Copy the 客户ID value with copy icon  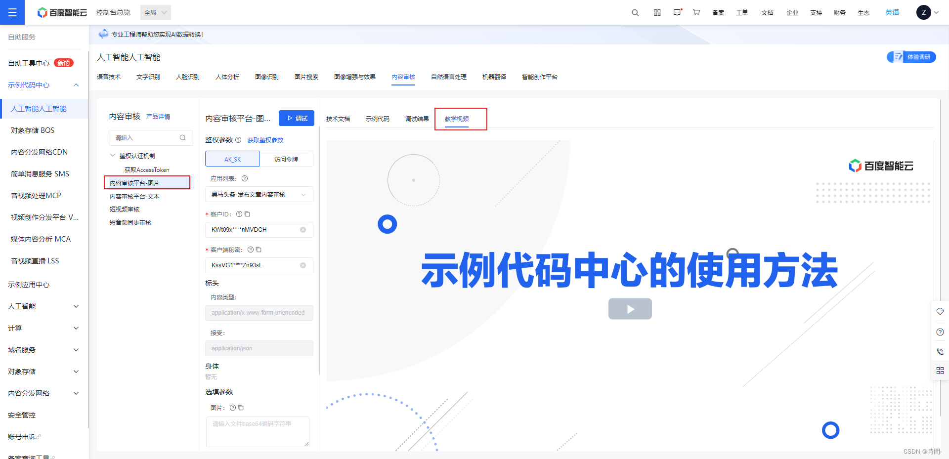click(x=247, y=214)
